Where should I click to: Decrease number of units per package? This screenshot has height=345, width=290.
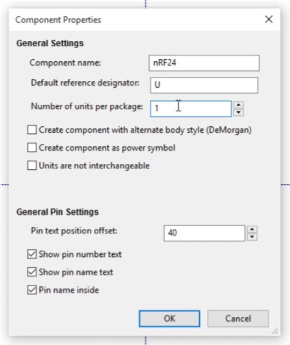(238, 113)
